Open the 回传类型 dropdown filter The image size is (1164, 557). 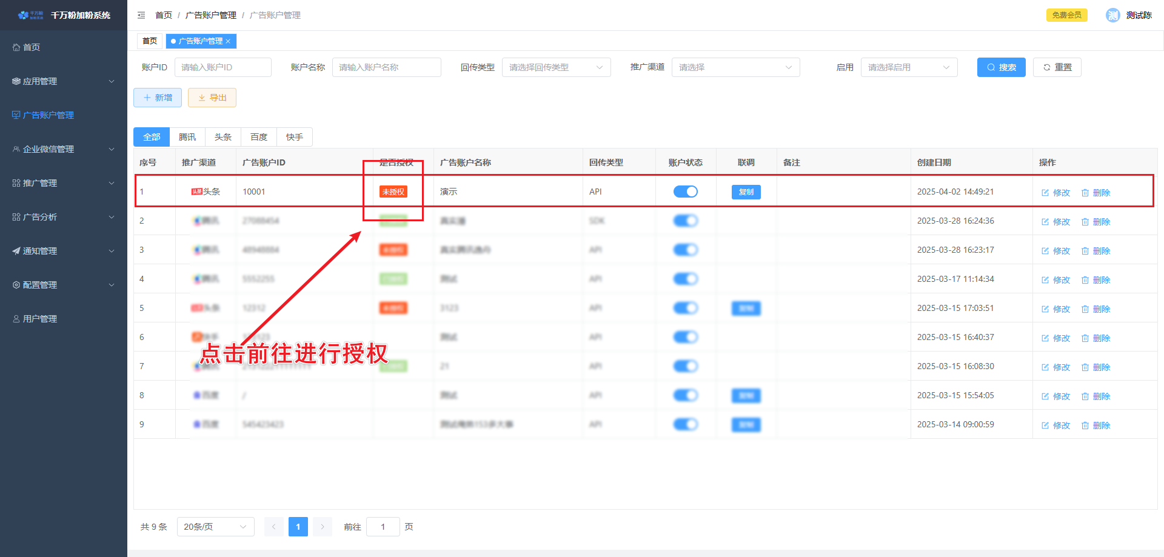tap(555, 67)
